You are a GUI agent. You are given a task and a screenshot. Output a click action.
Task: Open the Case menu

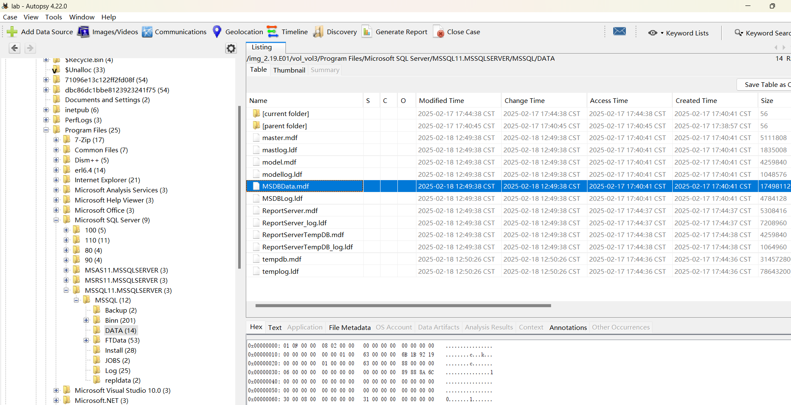(x=10, y=17)
